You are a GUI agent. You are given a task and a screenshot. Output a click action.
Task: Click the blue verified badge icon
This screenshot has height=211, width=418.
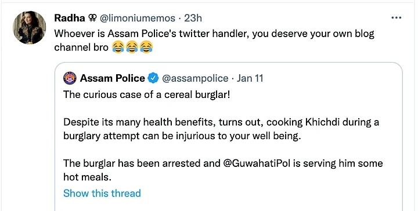153,78
